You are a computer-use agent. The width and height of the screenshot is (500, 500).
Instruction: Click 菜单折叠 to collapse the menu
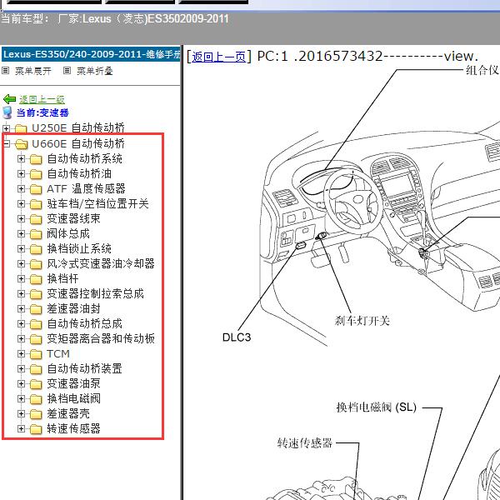pyautogui.click(x=95, y=71)
